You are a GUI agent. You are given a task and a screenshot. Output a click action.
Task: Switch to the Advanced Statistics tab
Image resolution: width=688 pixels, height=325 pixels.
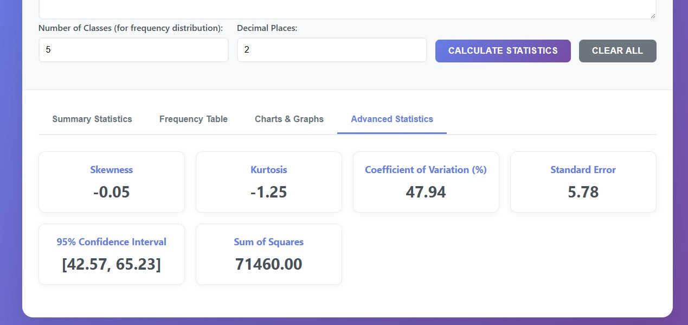[x=391, y=119]
